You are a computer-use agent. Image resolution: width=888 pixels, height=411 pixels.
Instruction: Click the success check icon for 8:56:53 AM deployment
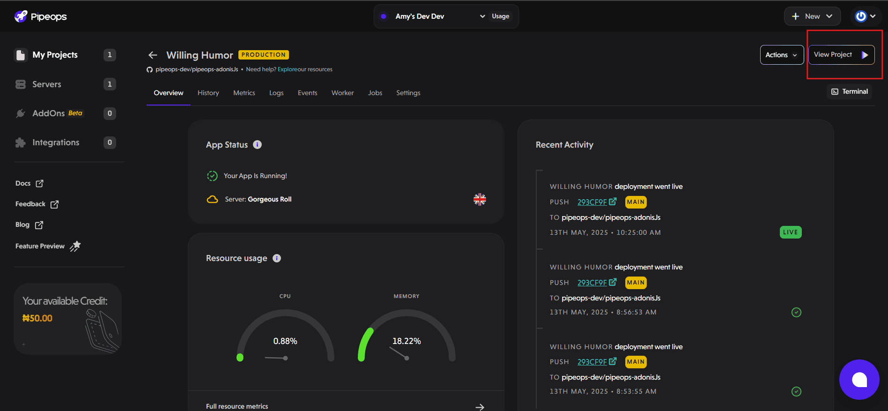point(796,312)
